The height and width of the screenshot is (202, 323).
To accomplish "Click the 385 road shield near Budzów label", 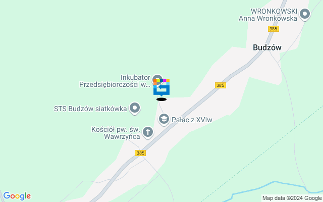I will tap(274, 29).
